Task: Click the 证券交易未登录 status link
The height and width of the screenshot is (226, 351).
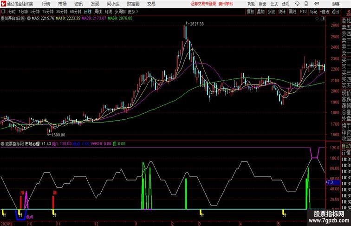Action: [x=203, y=4]
